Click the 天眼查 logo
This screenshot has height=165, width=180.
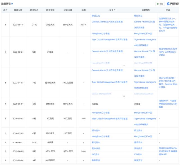pos(173,4)
